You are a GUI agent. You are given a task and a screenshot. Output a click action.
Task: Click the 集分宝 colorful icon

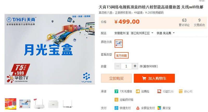(x=159, y=108)
